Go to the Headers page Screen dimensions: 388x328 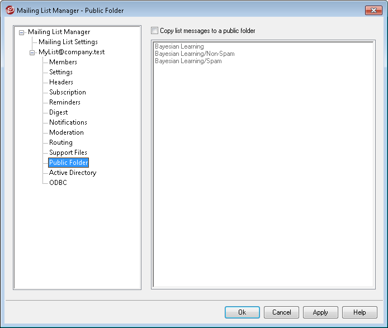tap(61, 82)
